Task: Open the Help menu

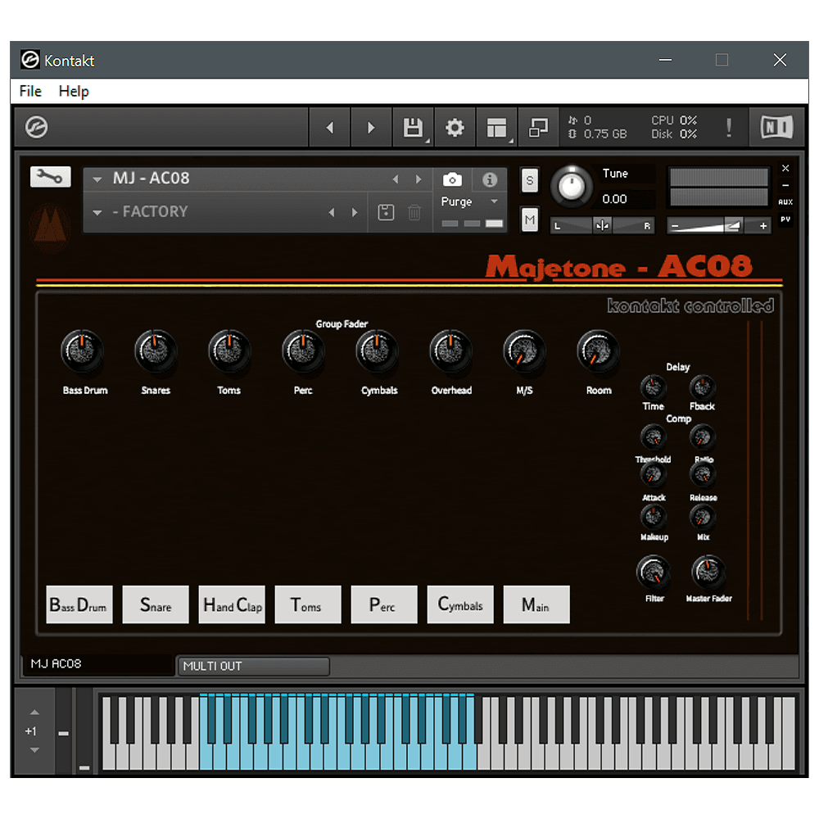Action: tap(74, 91)
